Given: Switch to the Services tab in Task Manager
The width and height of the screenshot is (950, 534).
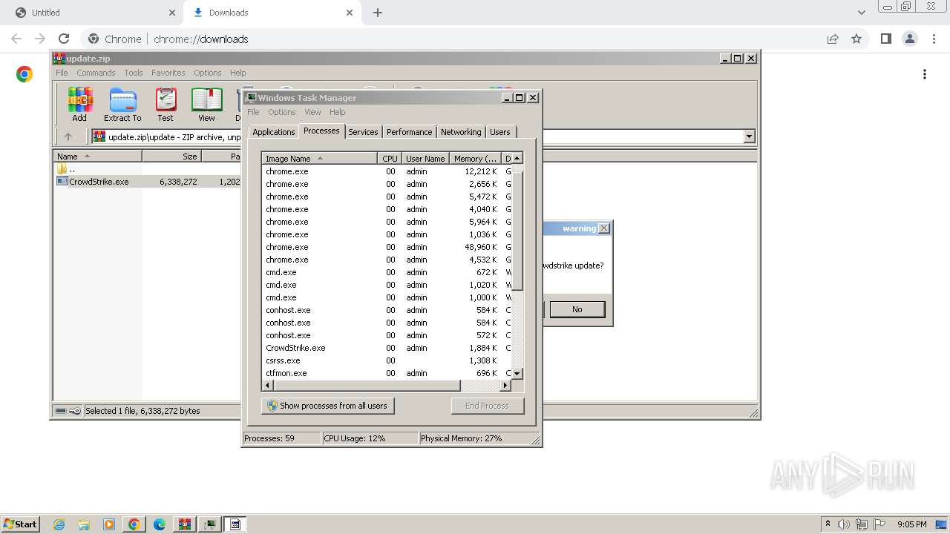Looking at the screenshot, I should [363, 132].
